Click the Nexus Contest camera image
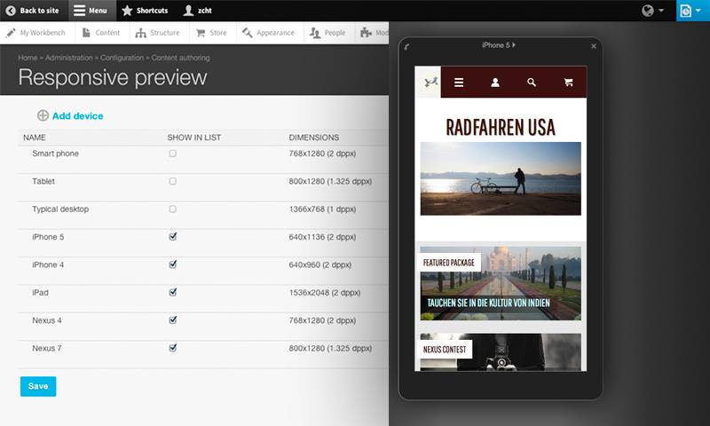Viewport: 710px width, 426px height. (x=501, y=352)
